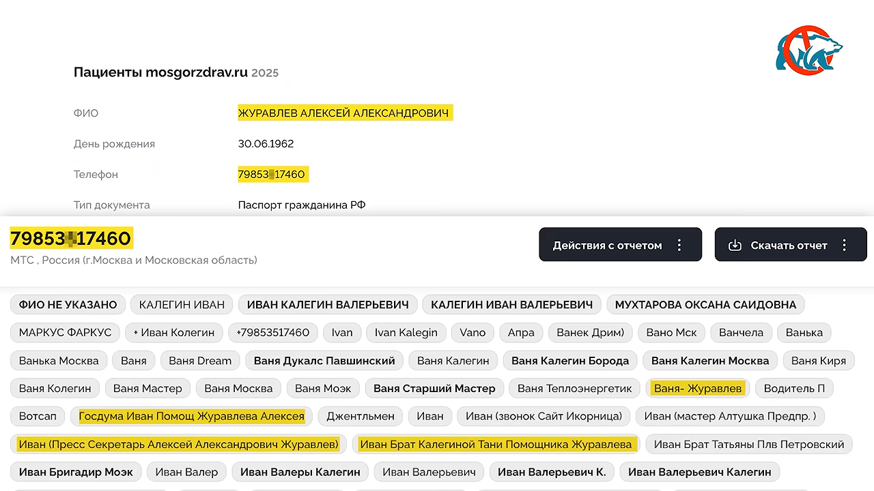Screen dimensions: 874x491
Task: Select the large phone number in the report header
Action: pyautogui.click(x=70, y=238)
